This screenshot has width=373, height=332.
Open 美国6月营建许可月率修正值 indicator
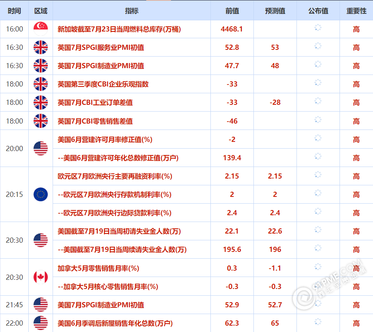(105, 139)
